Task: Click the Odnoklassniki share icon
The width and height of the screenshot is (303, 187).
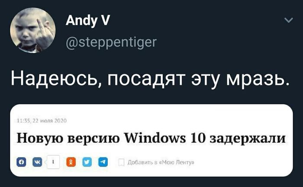Action: coord(71,162)
